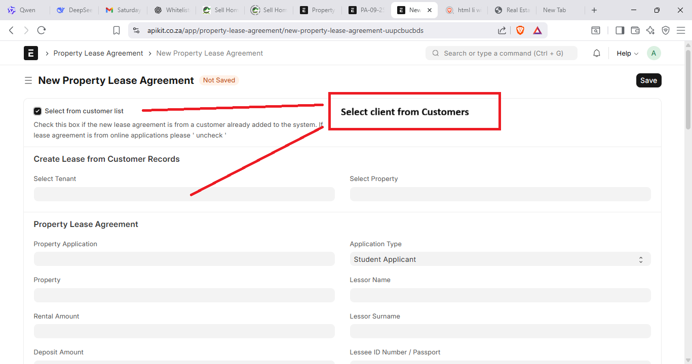The height and width of the screenshot is (364, 692).
Task: Expand the Application Type dropdown
Action: point(499,259)
